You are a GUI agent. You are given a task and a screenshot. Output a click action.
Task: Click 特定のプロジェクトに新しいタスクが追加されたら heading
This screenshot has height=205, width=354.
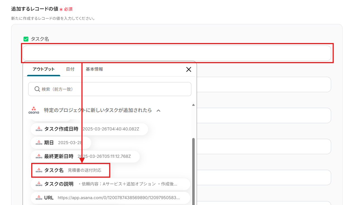point(98,110)
